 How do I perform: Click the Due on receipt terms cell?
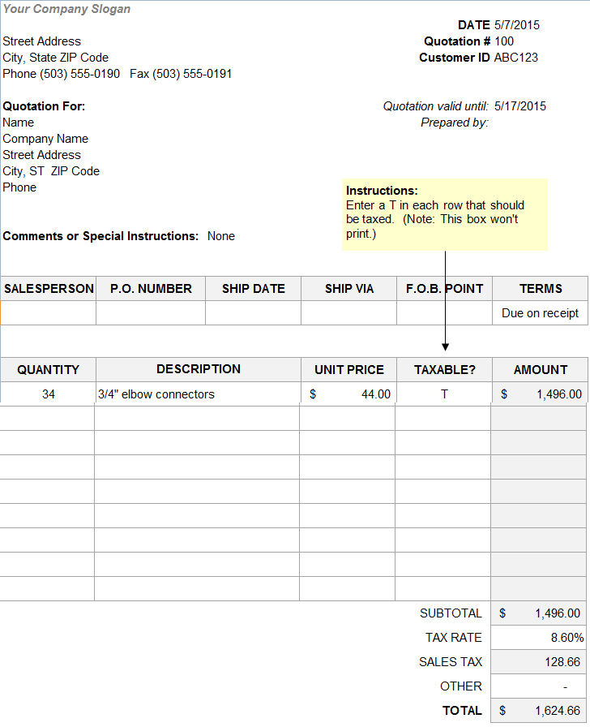click(540, 313)
